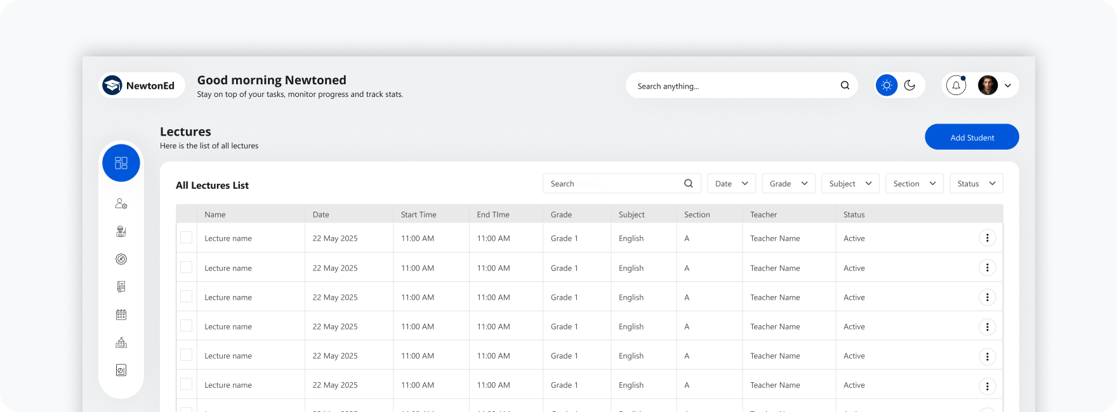Click the Good morning Newtoned greeting
Screen dimensions: 1117x412
click(272, 80)
